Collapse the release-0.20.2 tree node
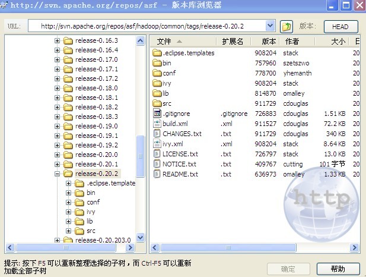Viewport: 366px width, 277px height. click(x=57, y=174)
